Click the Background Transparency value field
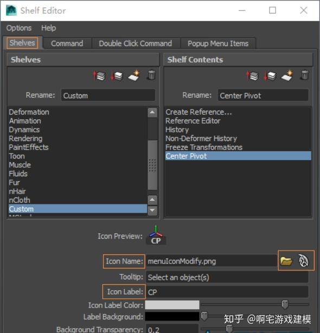Viewport: 320px width, 333px height. [172, 329]
